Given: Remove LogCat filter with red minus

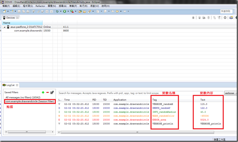Looking at the screenshot, I should click(x=47, y=92).
